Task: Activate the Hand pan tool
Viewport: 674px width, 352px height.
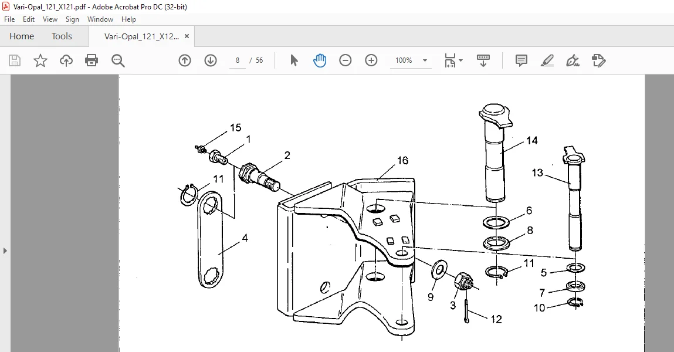Action: coord(320,60)
